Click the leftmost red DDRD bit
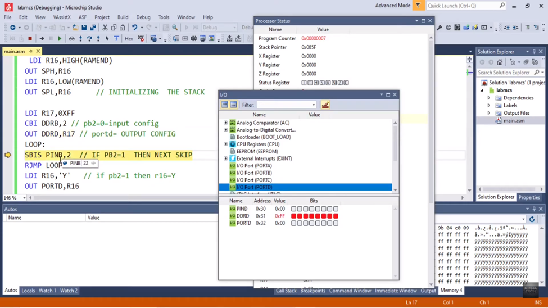Viewport: 548px width, 308px height. coord(293,216)
